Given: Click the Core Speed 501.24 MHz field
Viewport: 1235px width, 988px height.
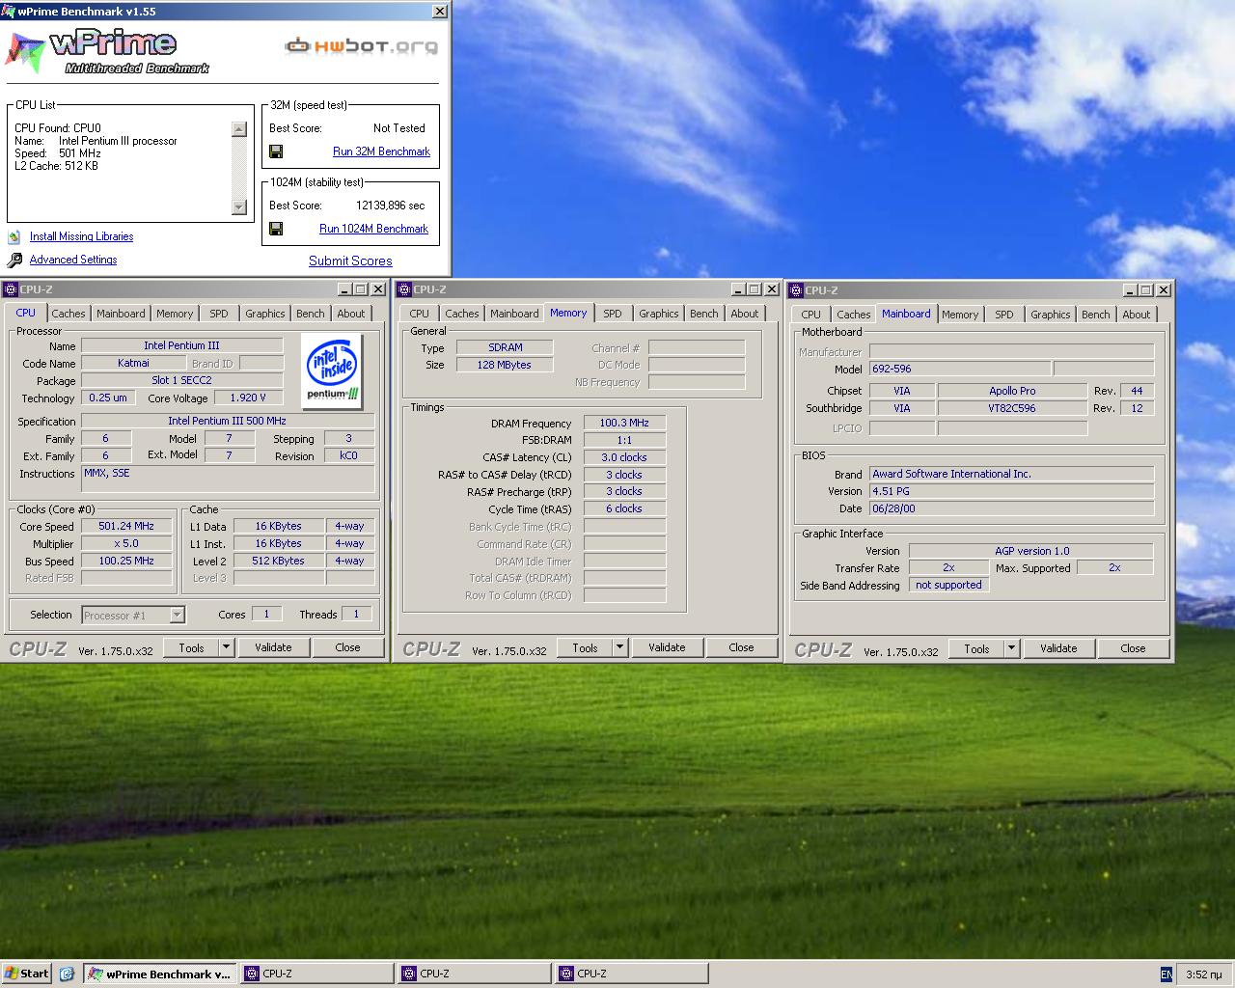Looking at the screenshot, I should 126,526.
